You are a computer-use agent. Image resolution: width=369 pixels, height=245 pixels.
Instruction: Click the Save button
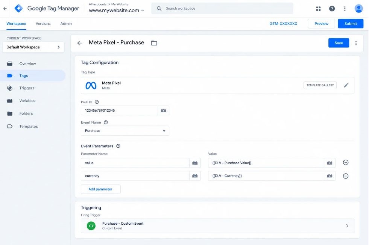click(339, 43)
